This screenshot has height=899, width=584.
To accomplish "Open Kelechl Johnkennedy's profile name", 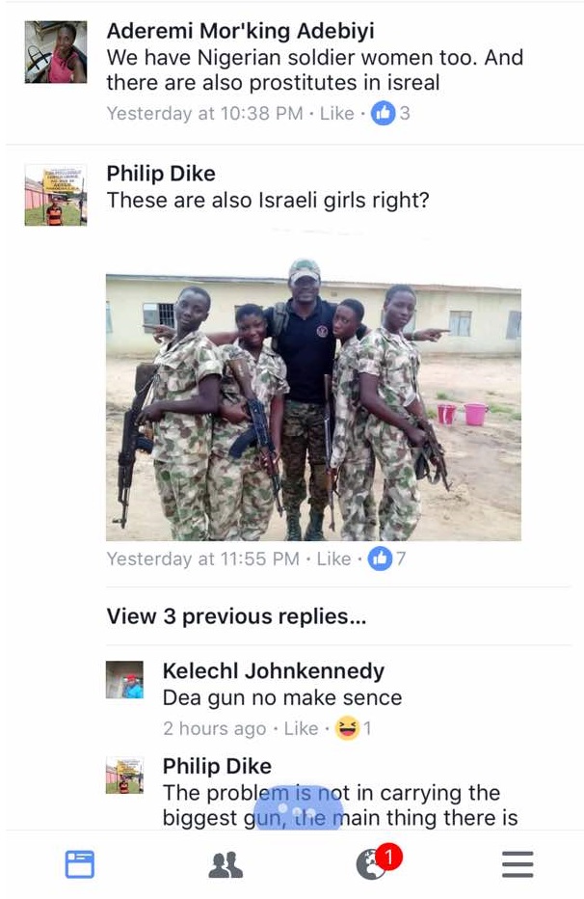I will click(x=273, y=670).
